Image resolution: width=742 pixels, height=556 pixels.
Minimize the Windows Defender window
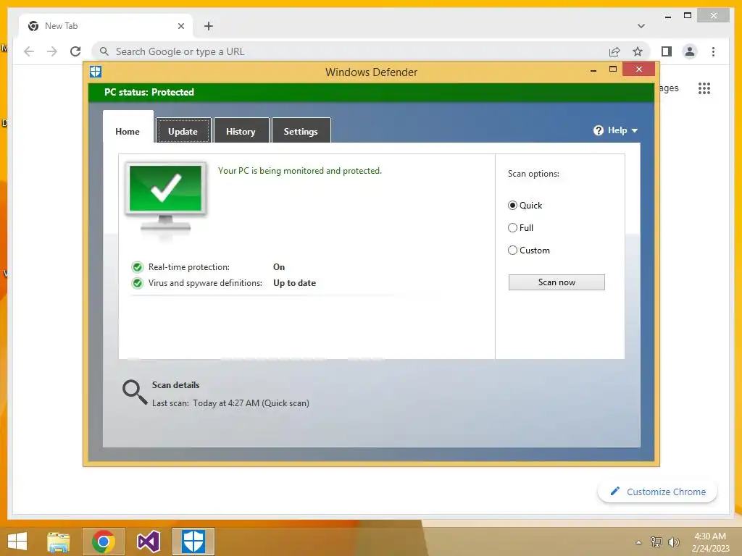pos(593,70)
